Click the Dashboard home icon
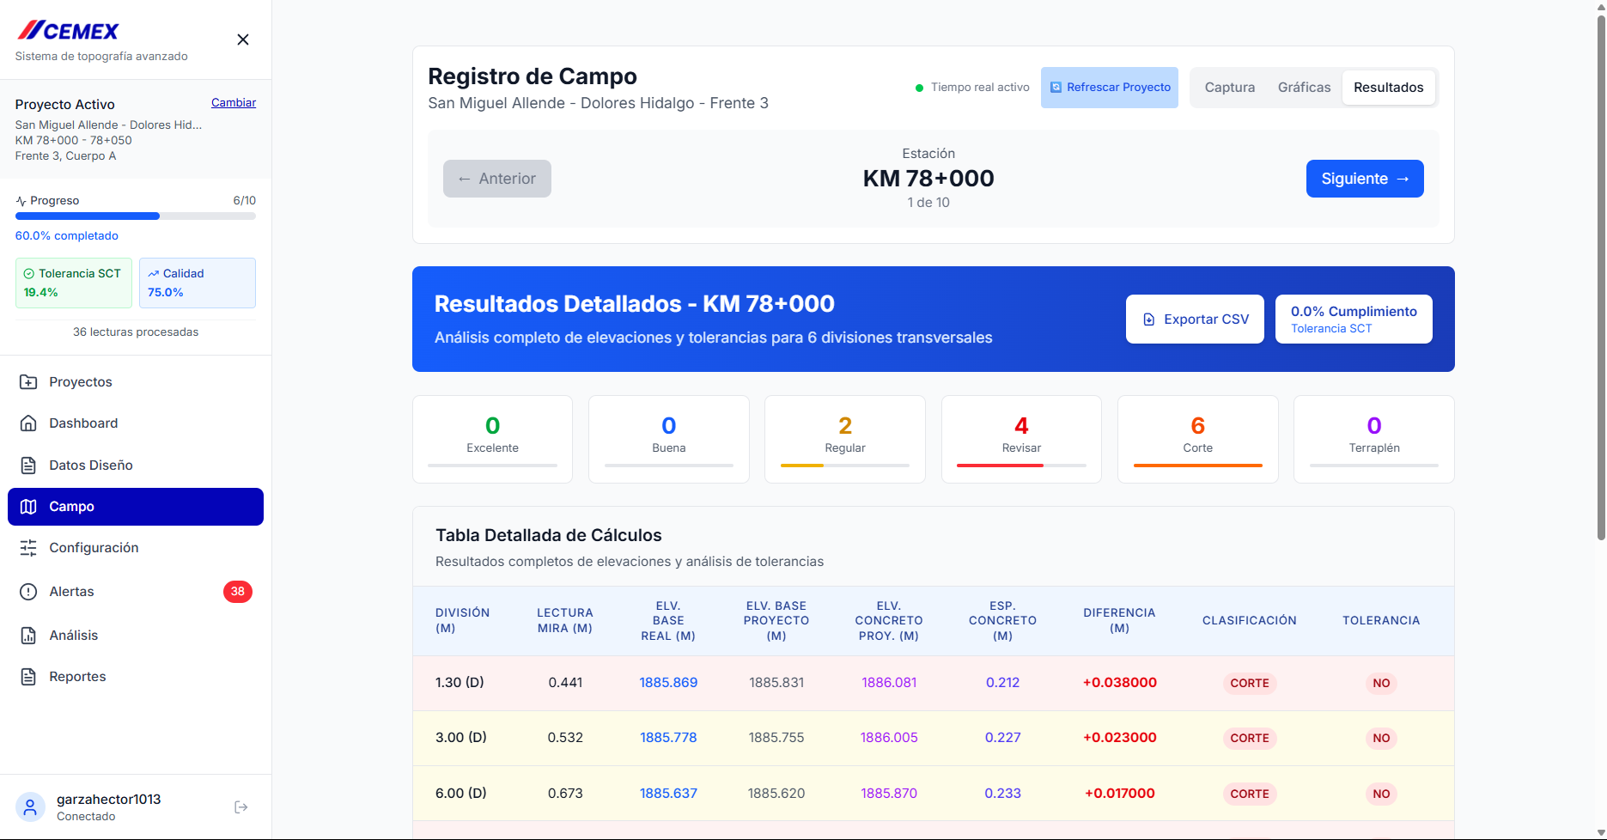 click(x=28, y=423)
